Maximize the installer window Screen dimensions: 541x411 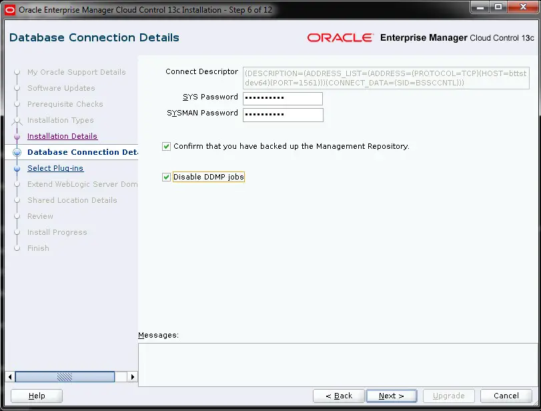pyautogui.click(x=498, y=7)
